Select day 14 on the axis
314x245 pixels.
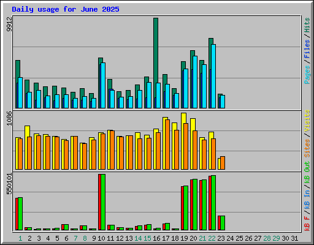tap(138, 238)
